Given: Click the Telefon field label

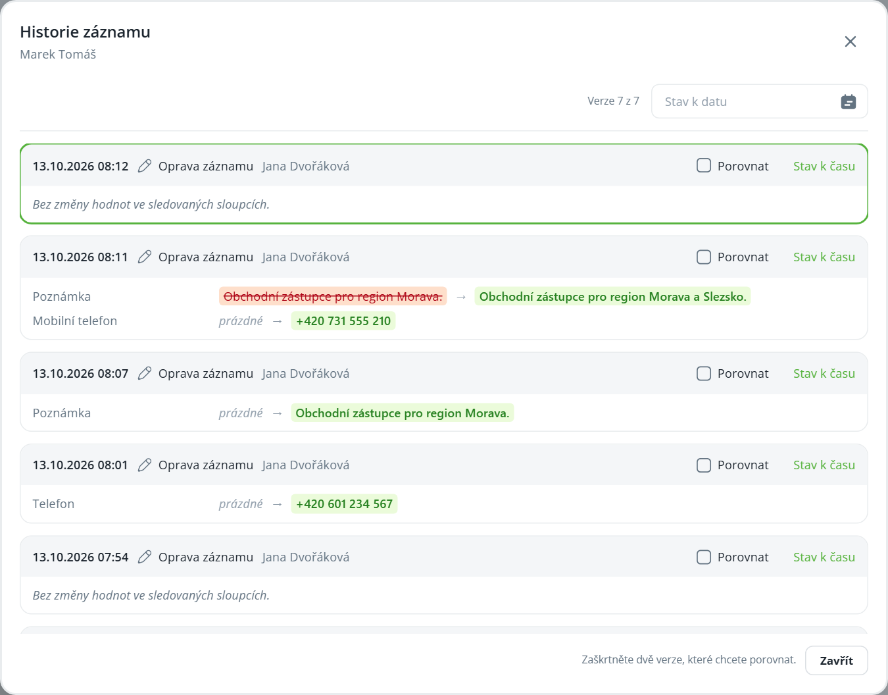Looking at the screenshot, I should pyautogui.click(x=53, y=503).
